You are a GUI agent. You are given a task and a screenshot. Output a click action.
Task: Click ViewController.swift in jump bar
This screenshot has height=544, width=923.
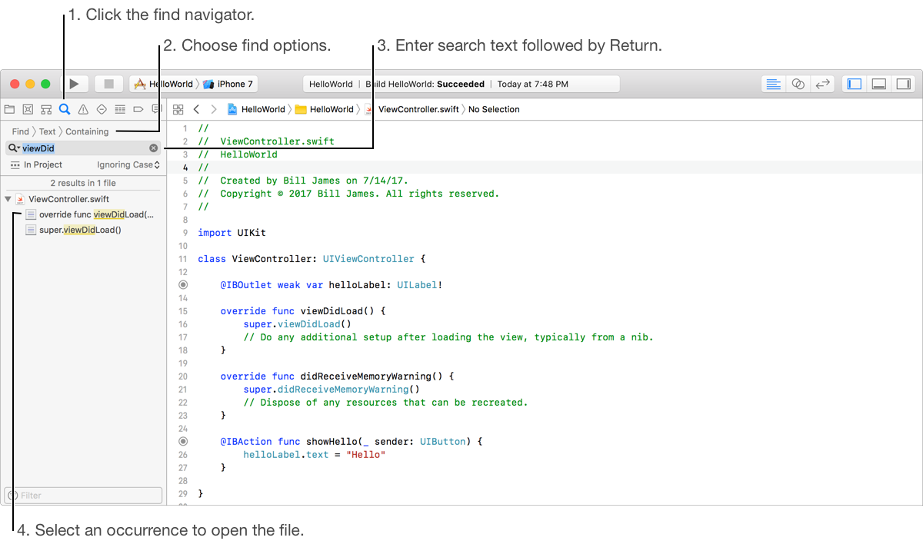tap(412, 109)
